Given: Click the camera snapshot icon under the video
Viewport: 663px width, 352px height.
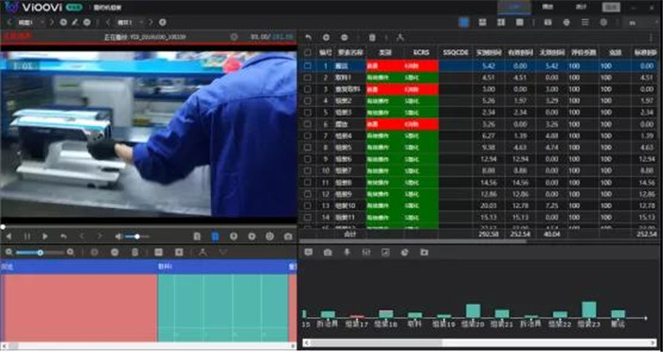Looking at the screenshot, I should (288, 237).
